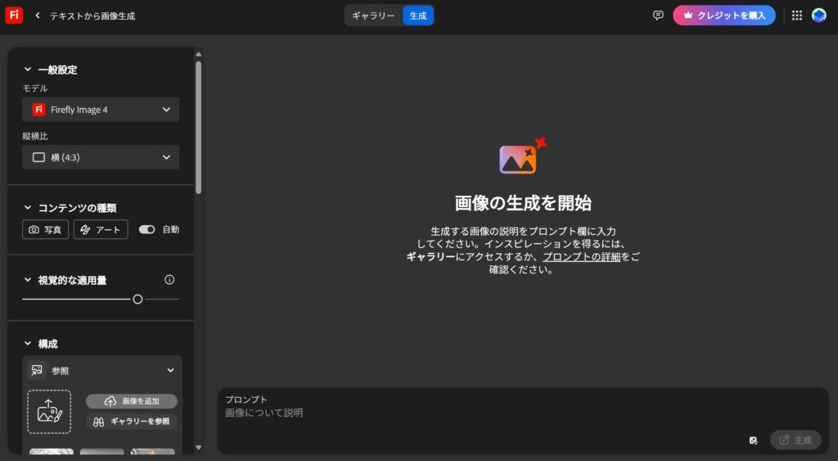Go back using the left arrow

(x=38, y=16)
